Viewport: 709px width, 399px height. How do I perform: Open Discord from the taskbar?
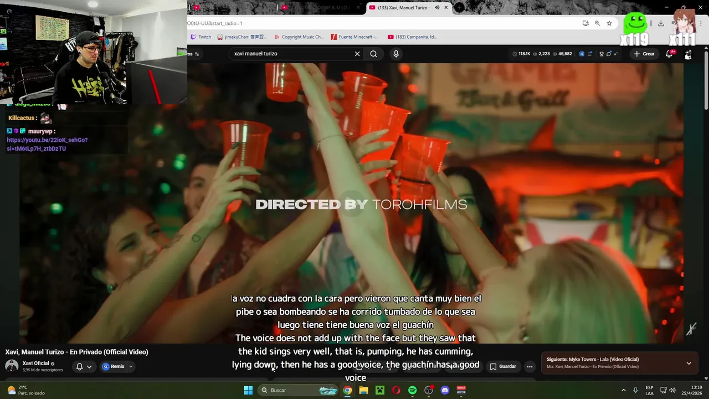tap(445, 390)
